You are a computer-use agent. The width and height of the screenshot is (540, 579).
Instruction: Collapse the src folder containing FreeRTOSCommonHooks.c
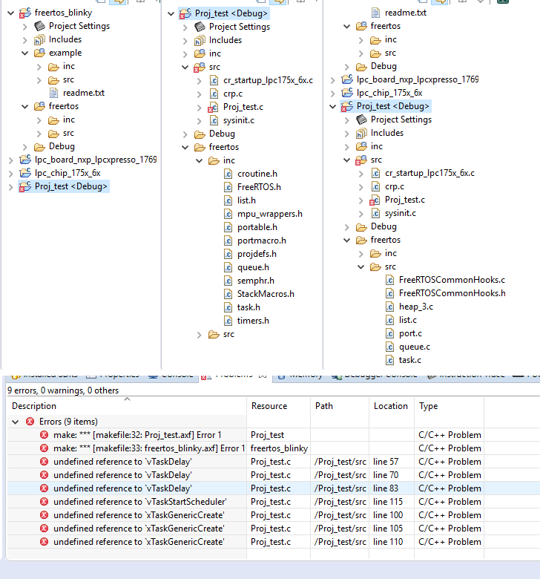pyautogui.click(x=361, y=267)
